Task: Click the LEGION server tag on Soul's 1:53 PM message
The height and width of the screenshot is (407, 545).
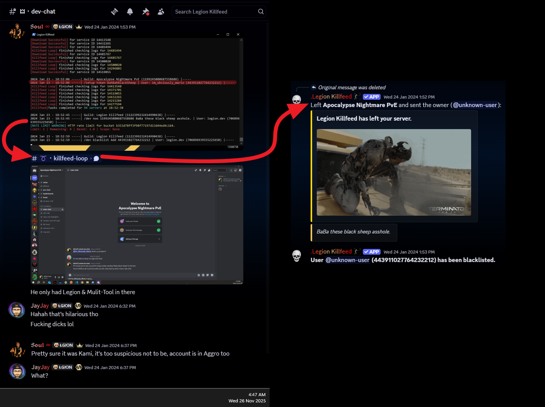Action: click(x=63, y=27)
